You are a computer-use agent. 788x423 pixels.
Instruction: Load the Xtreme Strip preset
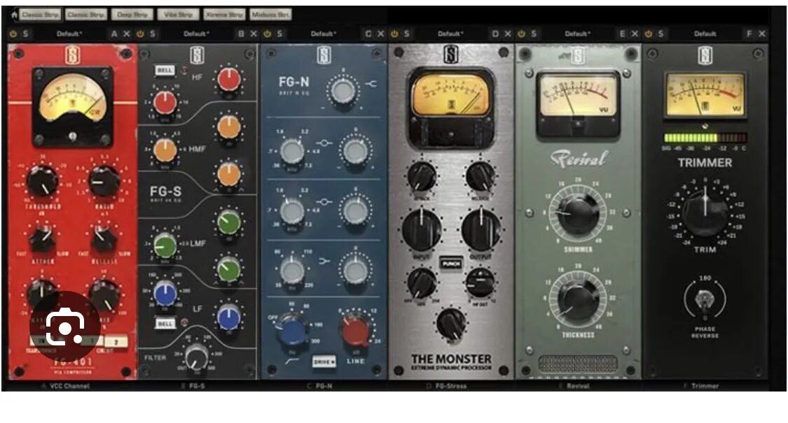[x=224, y=15]
